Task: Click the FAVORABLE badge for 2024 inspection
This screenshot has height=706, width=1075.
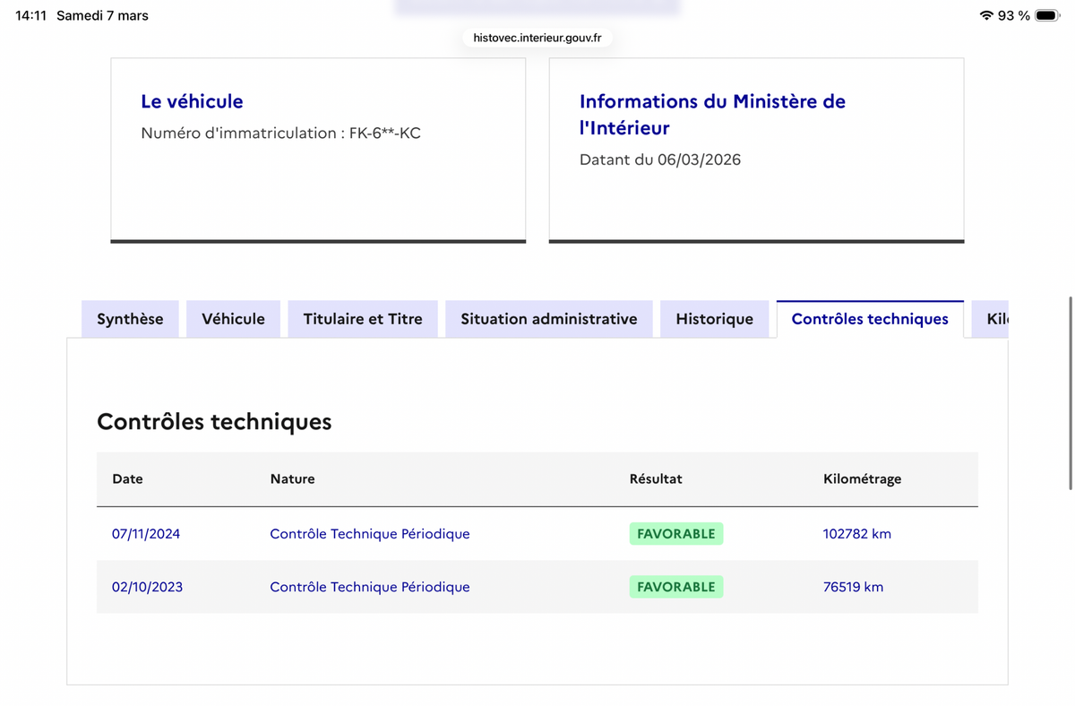Action: (x=676, y=534)
